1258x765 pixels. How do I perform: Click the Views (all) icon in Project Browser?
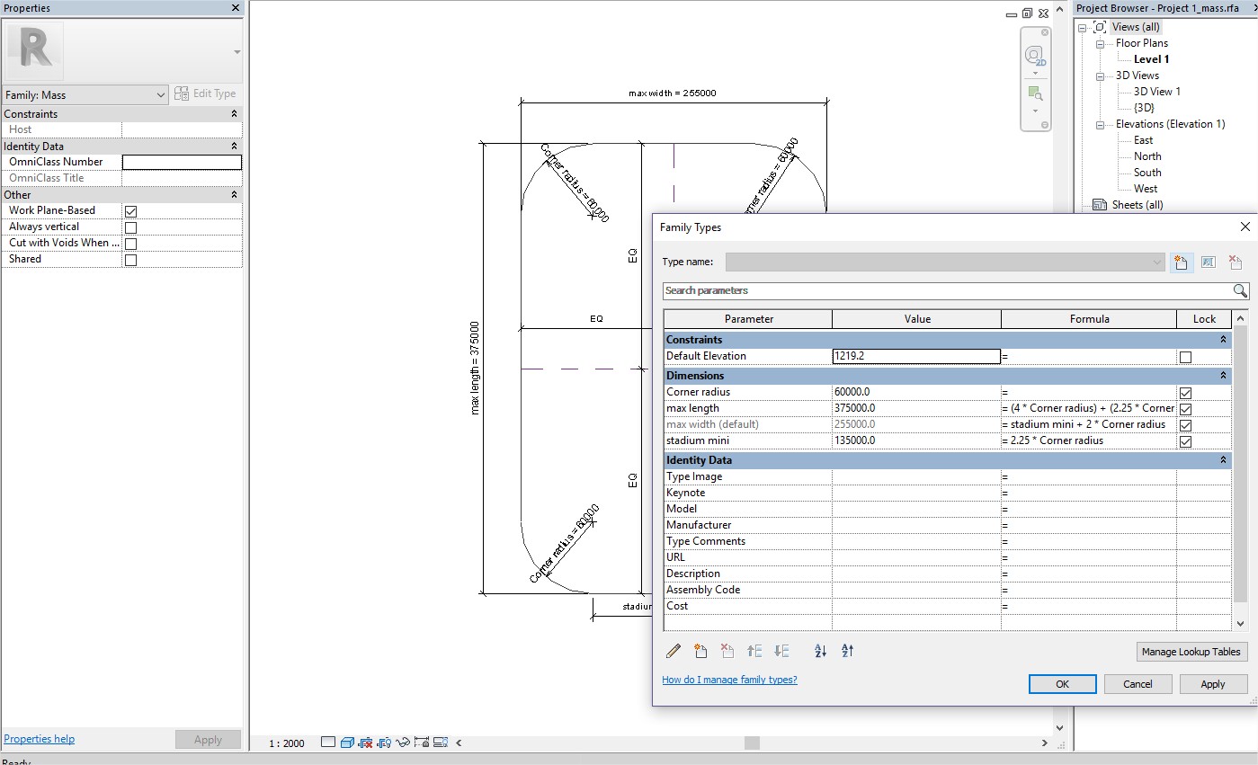[x=1100, y=27]
